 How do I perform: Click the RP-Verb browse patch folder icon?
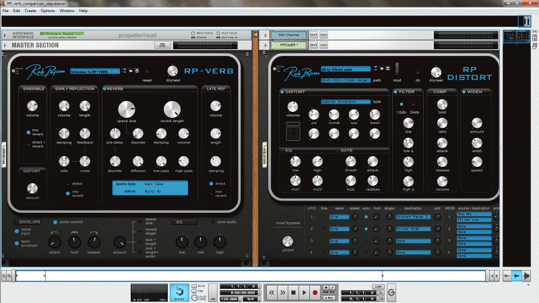tap(131, 71)
